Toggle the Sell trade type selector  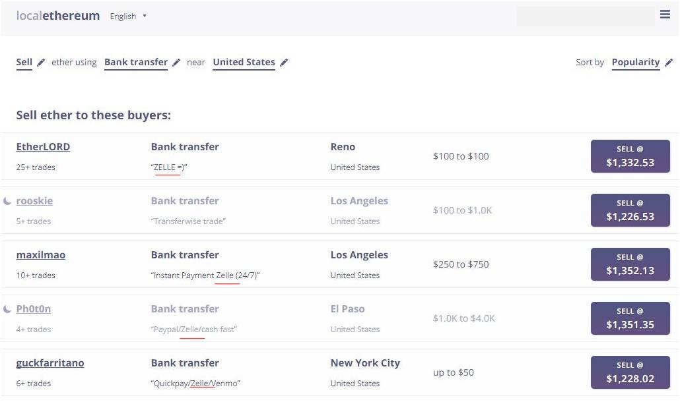coord(24,63)
